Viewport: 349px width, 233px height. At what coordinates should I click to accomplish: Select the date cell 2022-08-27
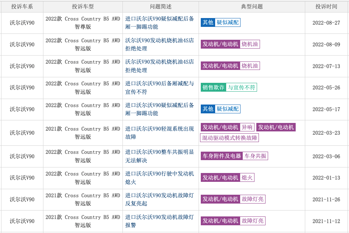(x=326, y=23)
